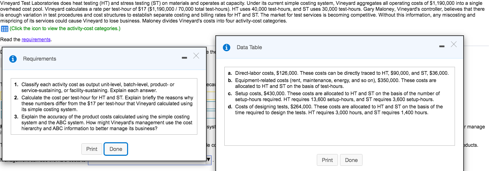Click the info icon in Data Table dialog
492x171 pixels.
(x=227, y=47)
